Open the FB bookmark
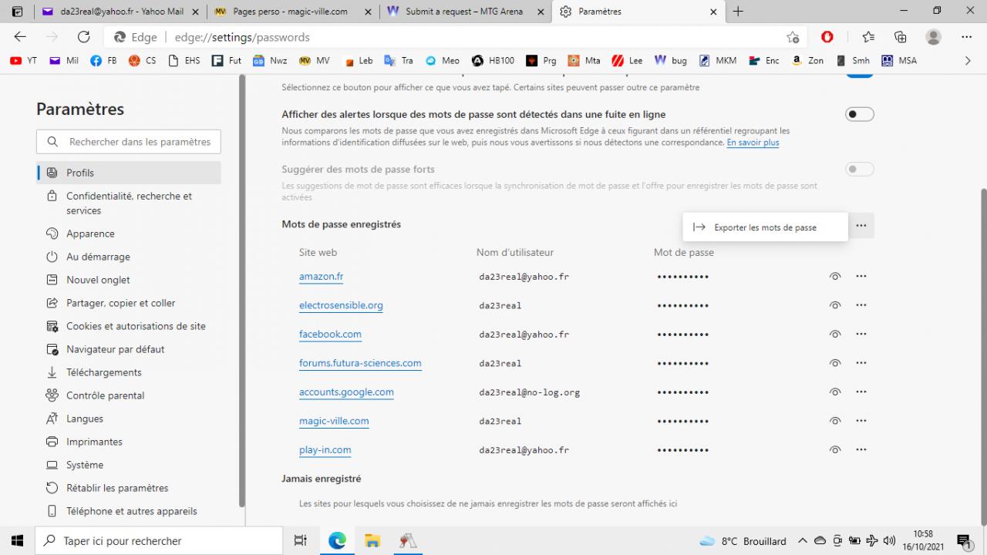The height and width of the screenshot is (555, 987). 103,60
